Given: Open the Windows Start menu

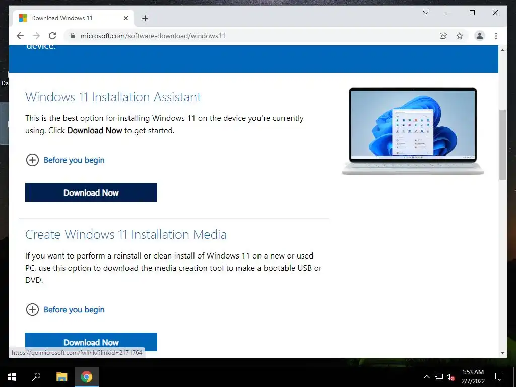Looking at the screenshot, I should [12, 377].
